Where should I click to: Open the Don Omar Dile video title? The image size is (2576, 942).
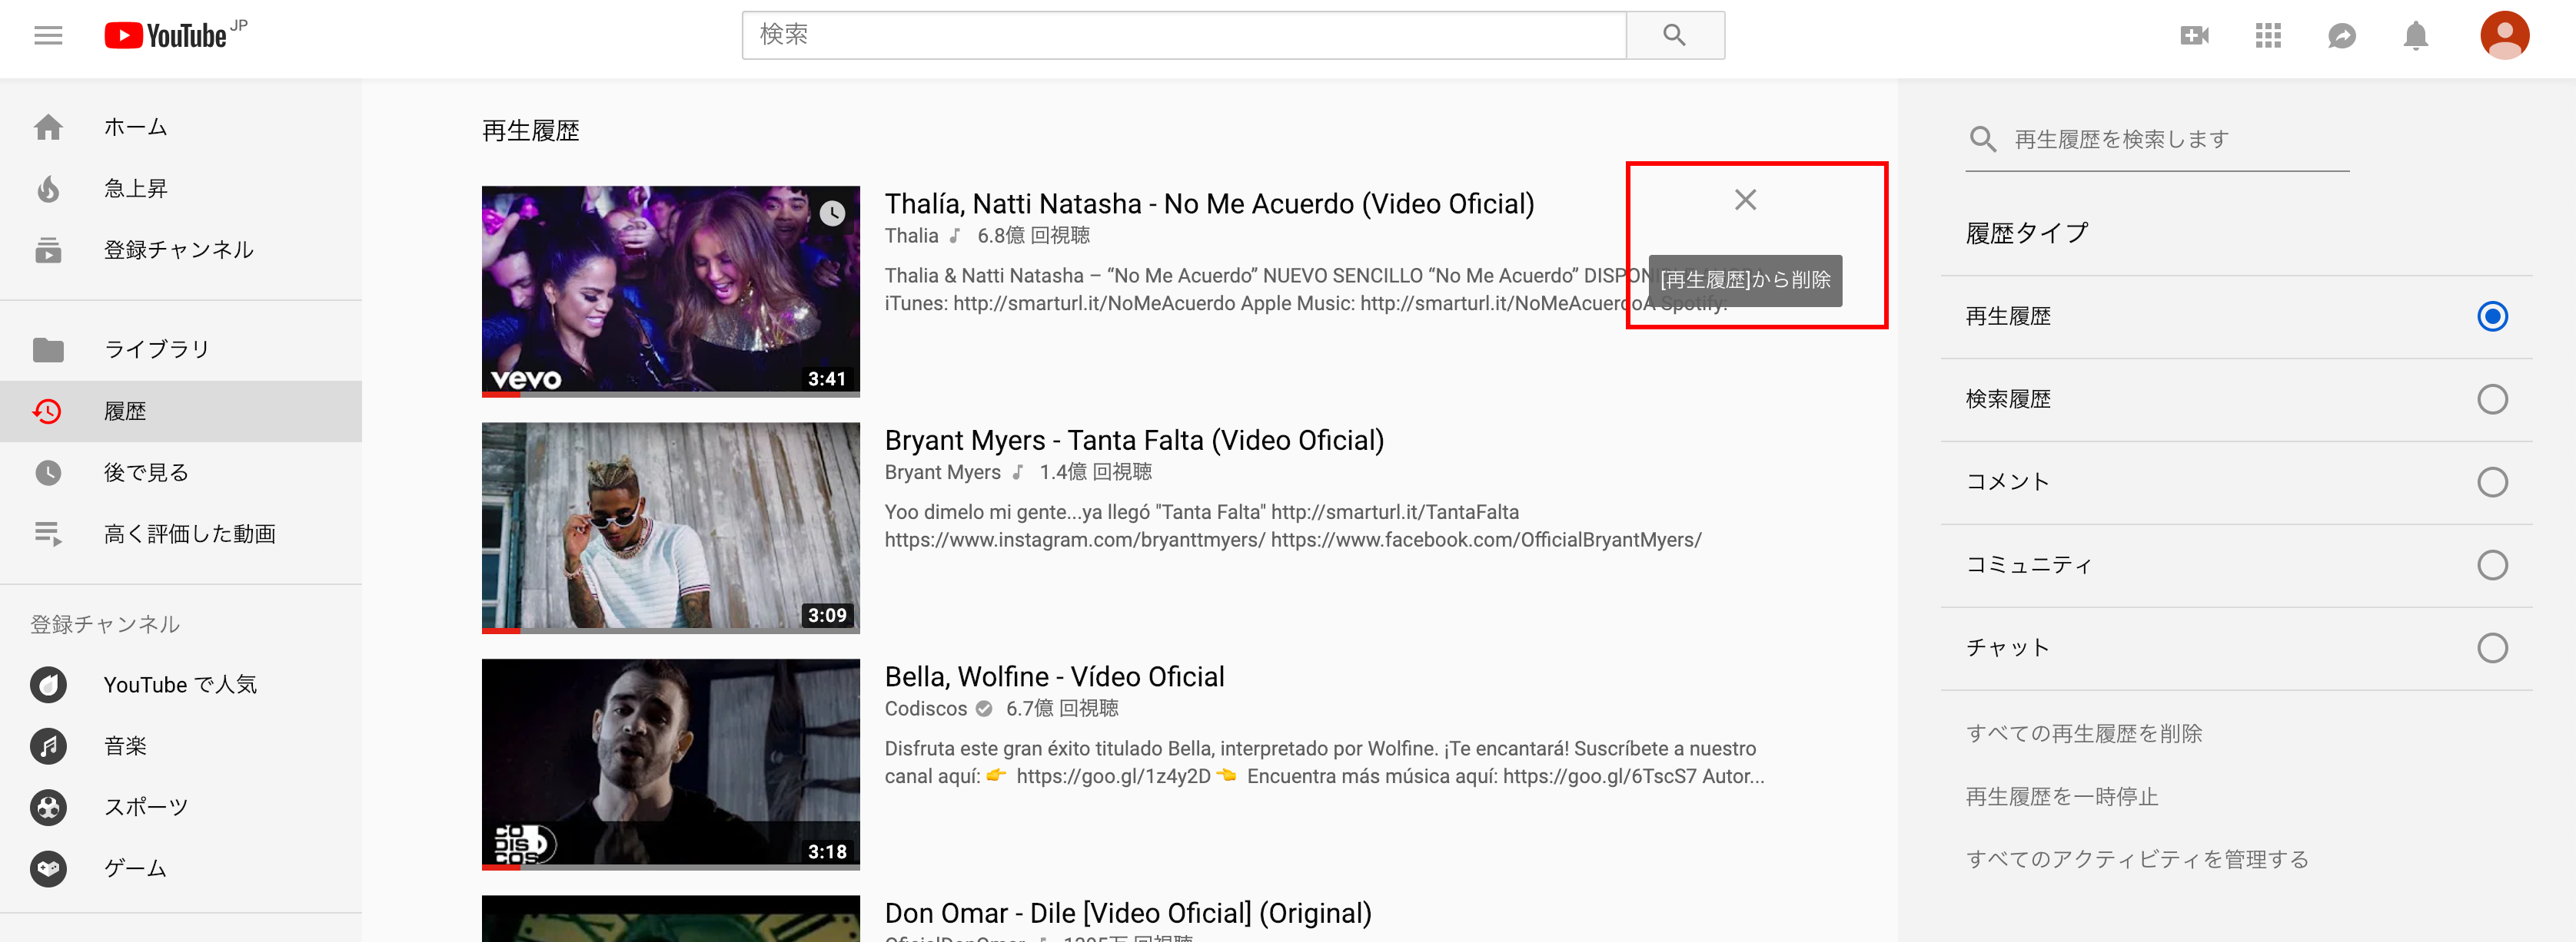(x=1128, y=913)
